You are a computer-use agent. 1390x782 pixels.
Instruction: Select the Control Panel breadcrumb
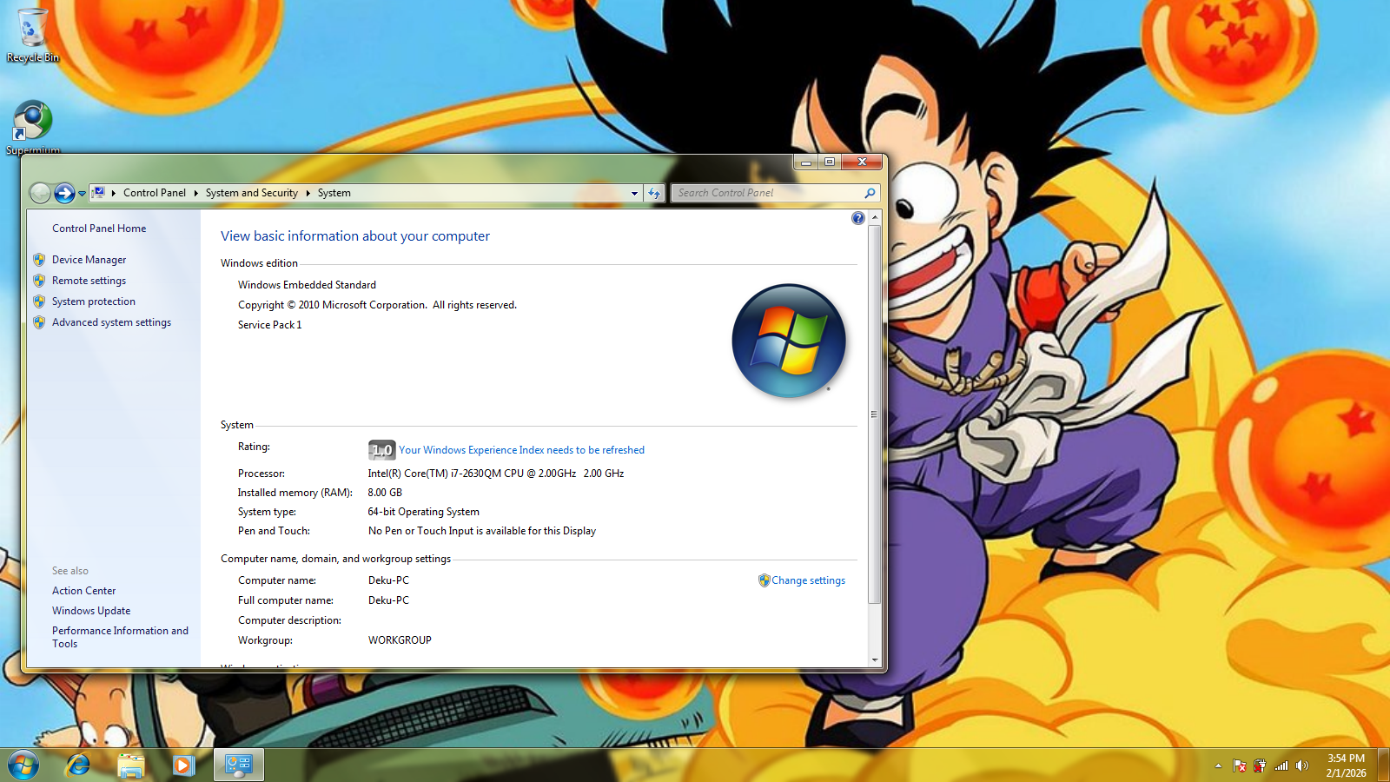pyautogui.click(x=155, y=193)
